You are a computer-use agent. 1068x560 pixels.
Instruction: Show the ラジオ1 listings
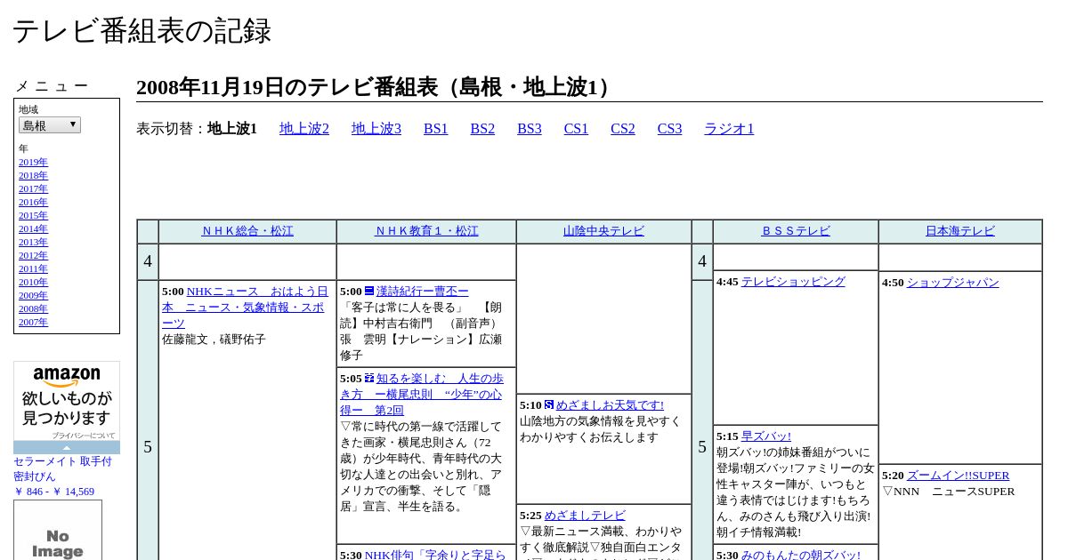point(729,129)
